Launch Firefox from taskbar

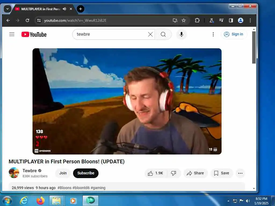point(41,201)
